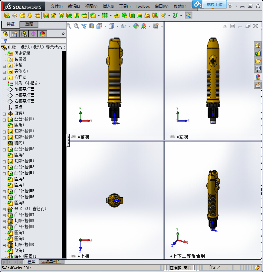The image size is (263, 272).
Task: Open the Linear Pattern dropdown arrow
Action: [x=110, y=16]
